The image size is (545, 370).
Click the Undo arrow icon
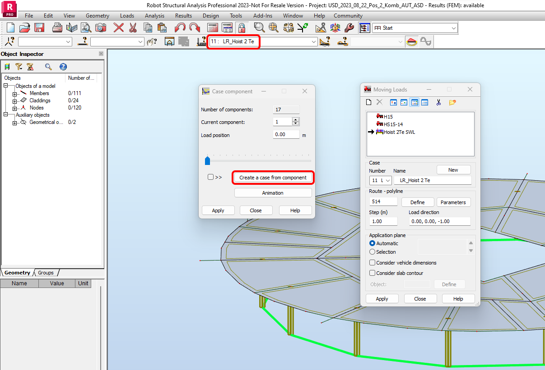pyautogui.click(x=180, y=28)
